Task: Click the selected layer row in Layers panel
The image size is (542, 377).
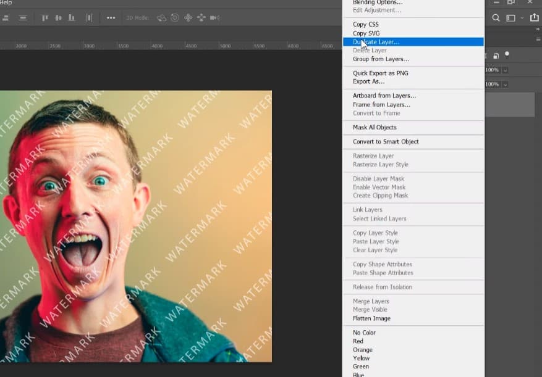Action: coord(510,105)
